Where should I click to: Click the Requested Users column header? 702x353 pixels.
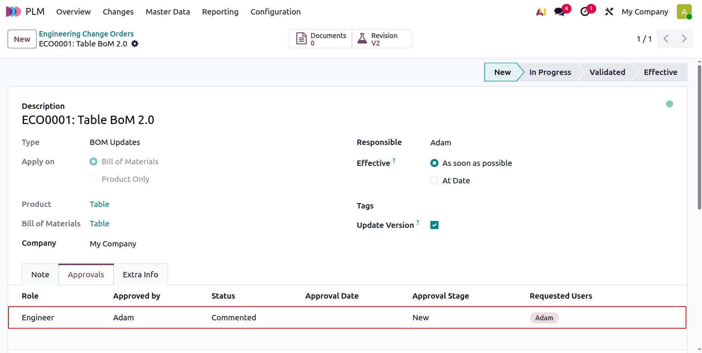[x=561, y=296]
